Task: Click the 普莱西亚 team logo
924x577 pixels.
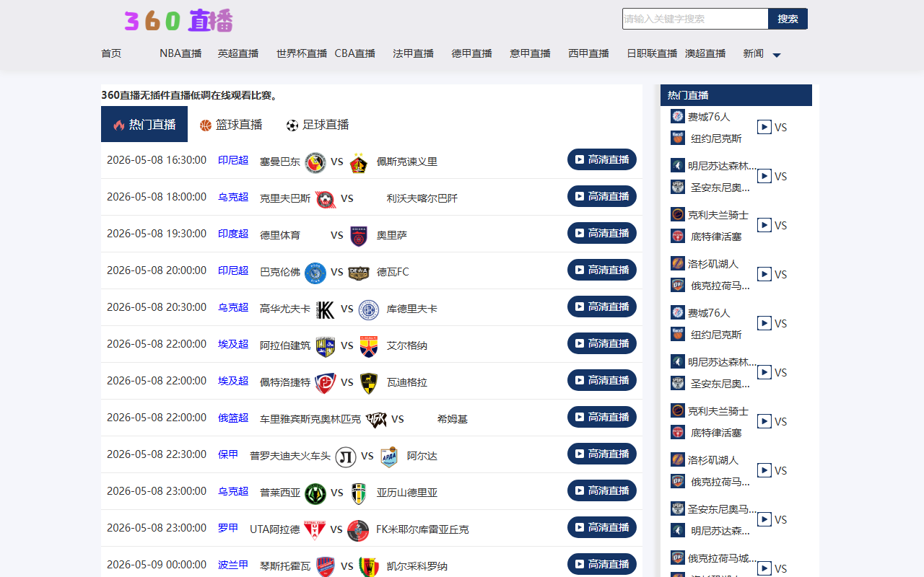Action: pyautogui.click(x=315, y=494)
